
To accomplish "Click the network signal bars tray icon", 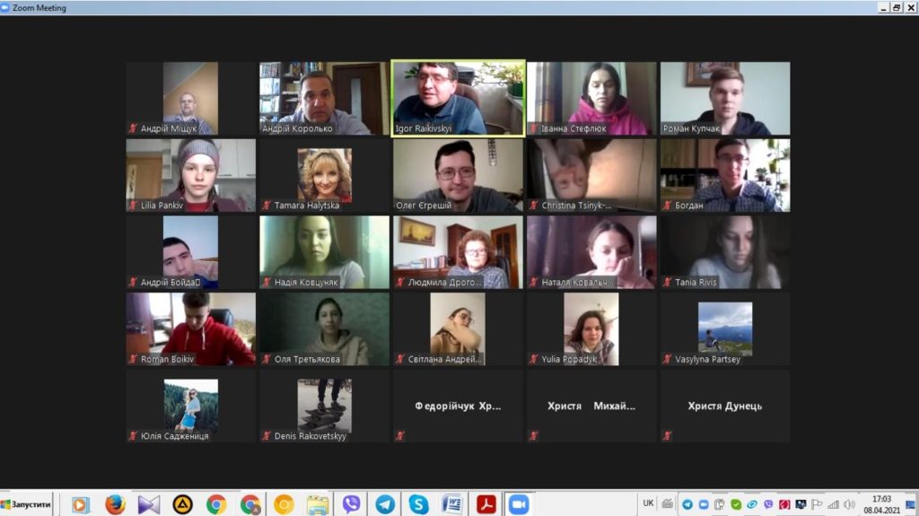I will 833,504.
